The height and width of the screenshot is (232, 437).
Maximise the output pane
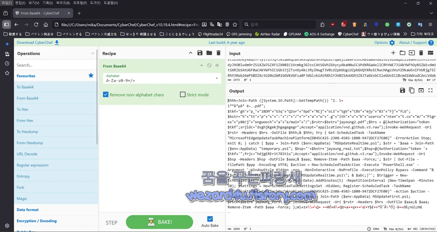tap(430, 90)
